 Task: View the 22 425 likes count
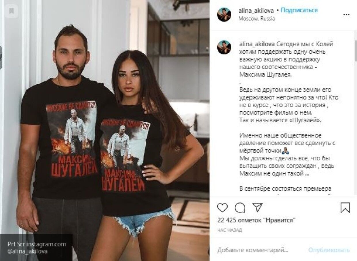pos(257,220)
